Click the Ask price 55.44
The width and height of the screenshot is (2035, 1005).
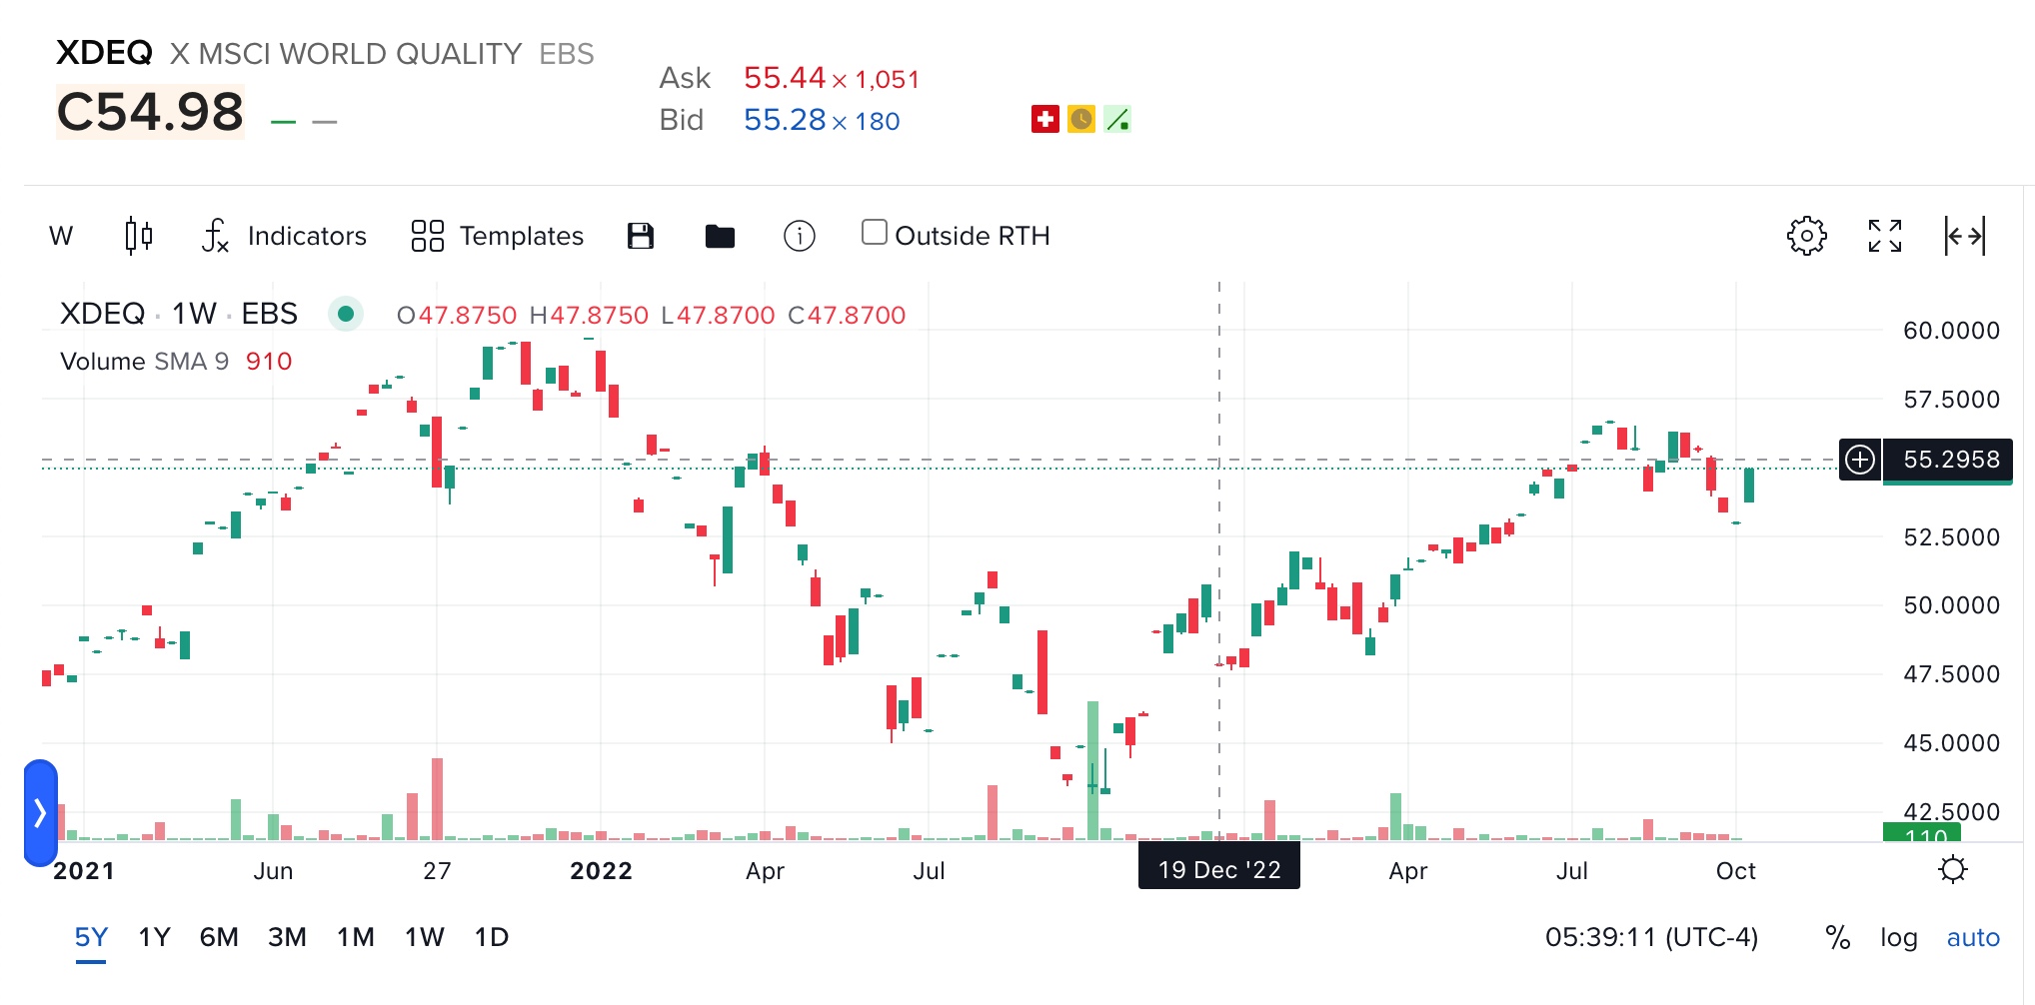(x=786, y=78)
